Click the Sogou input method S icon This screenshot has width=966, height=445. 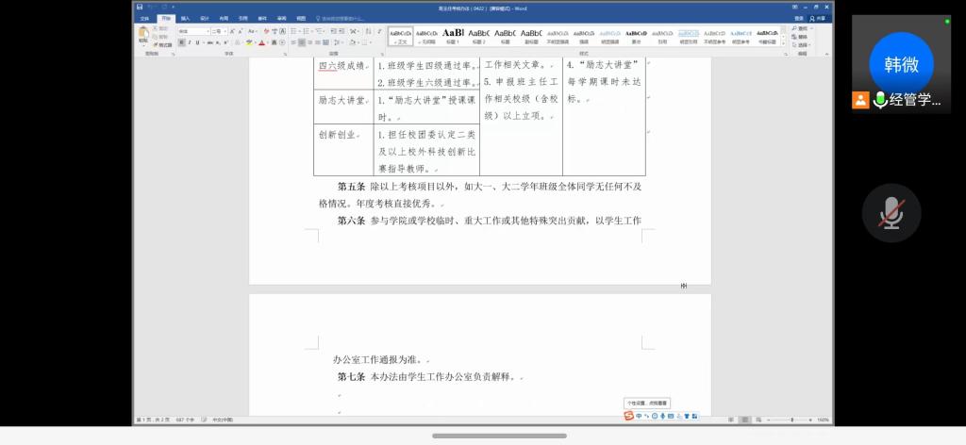tap(628, 416)
